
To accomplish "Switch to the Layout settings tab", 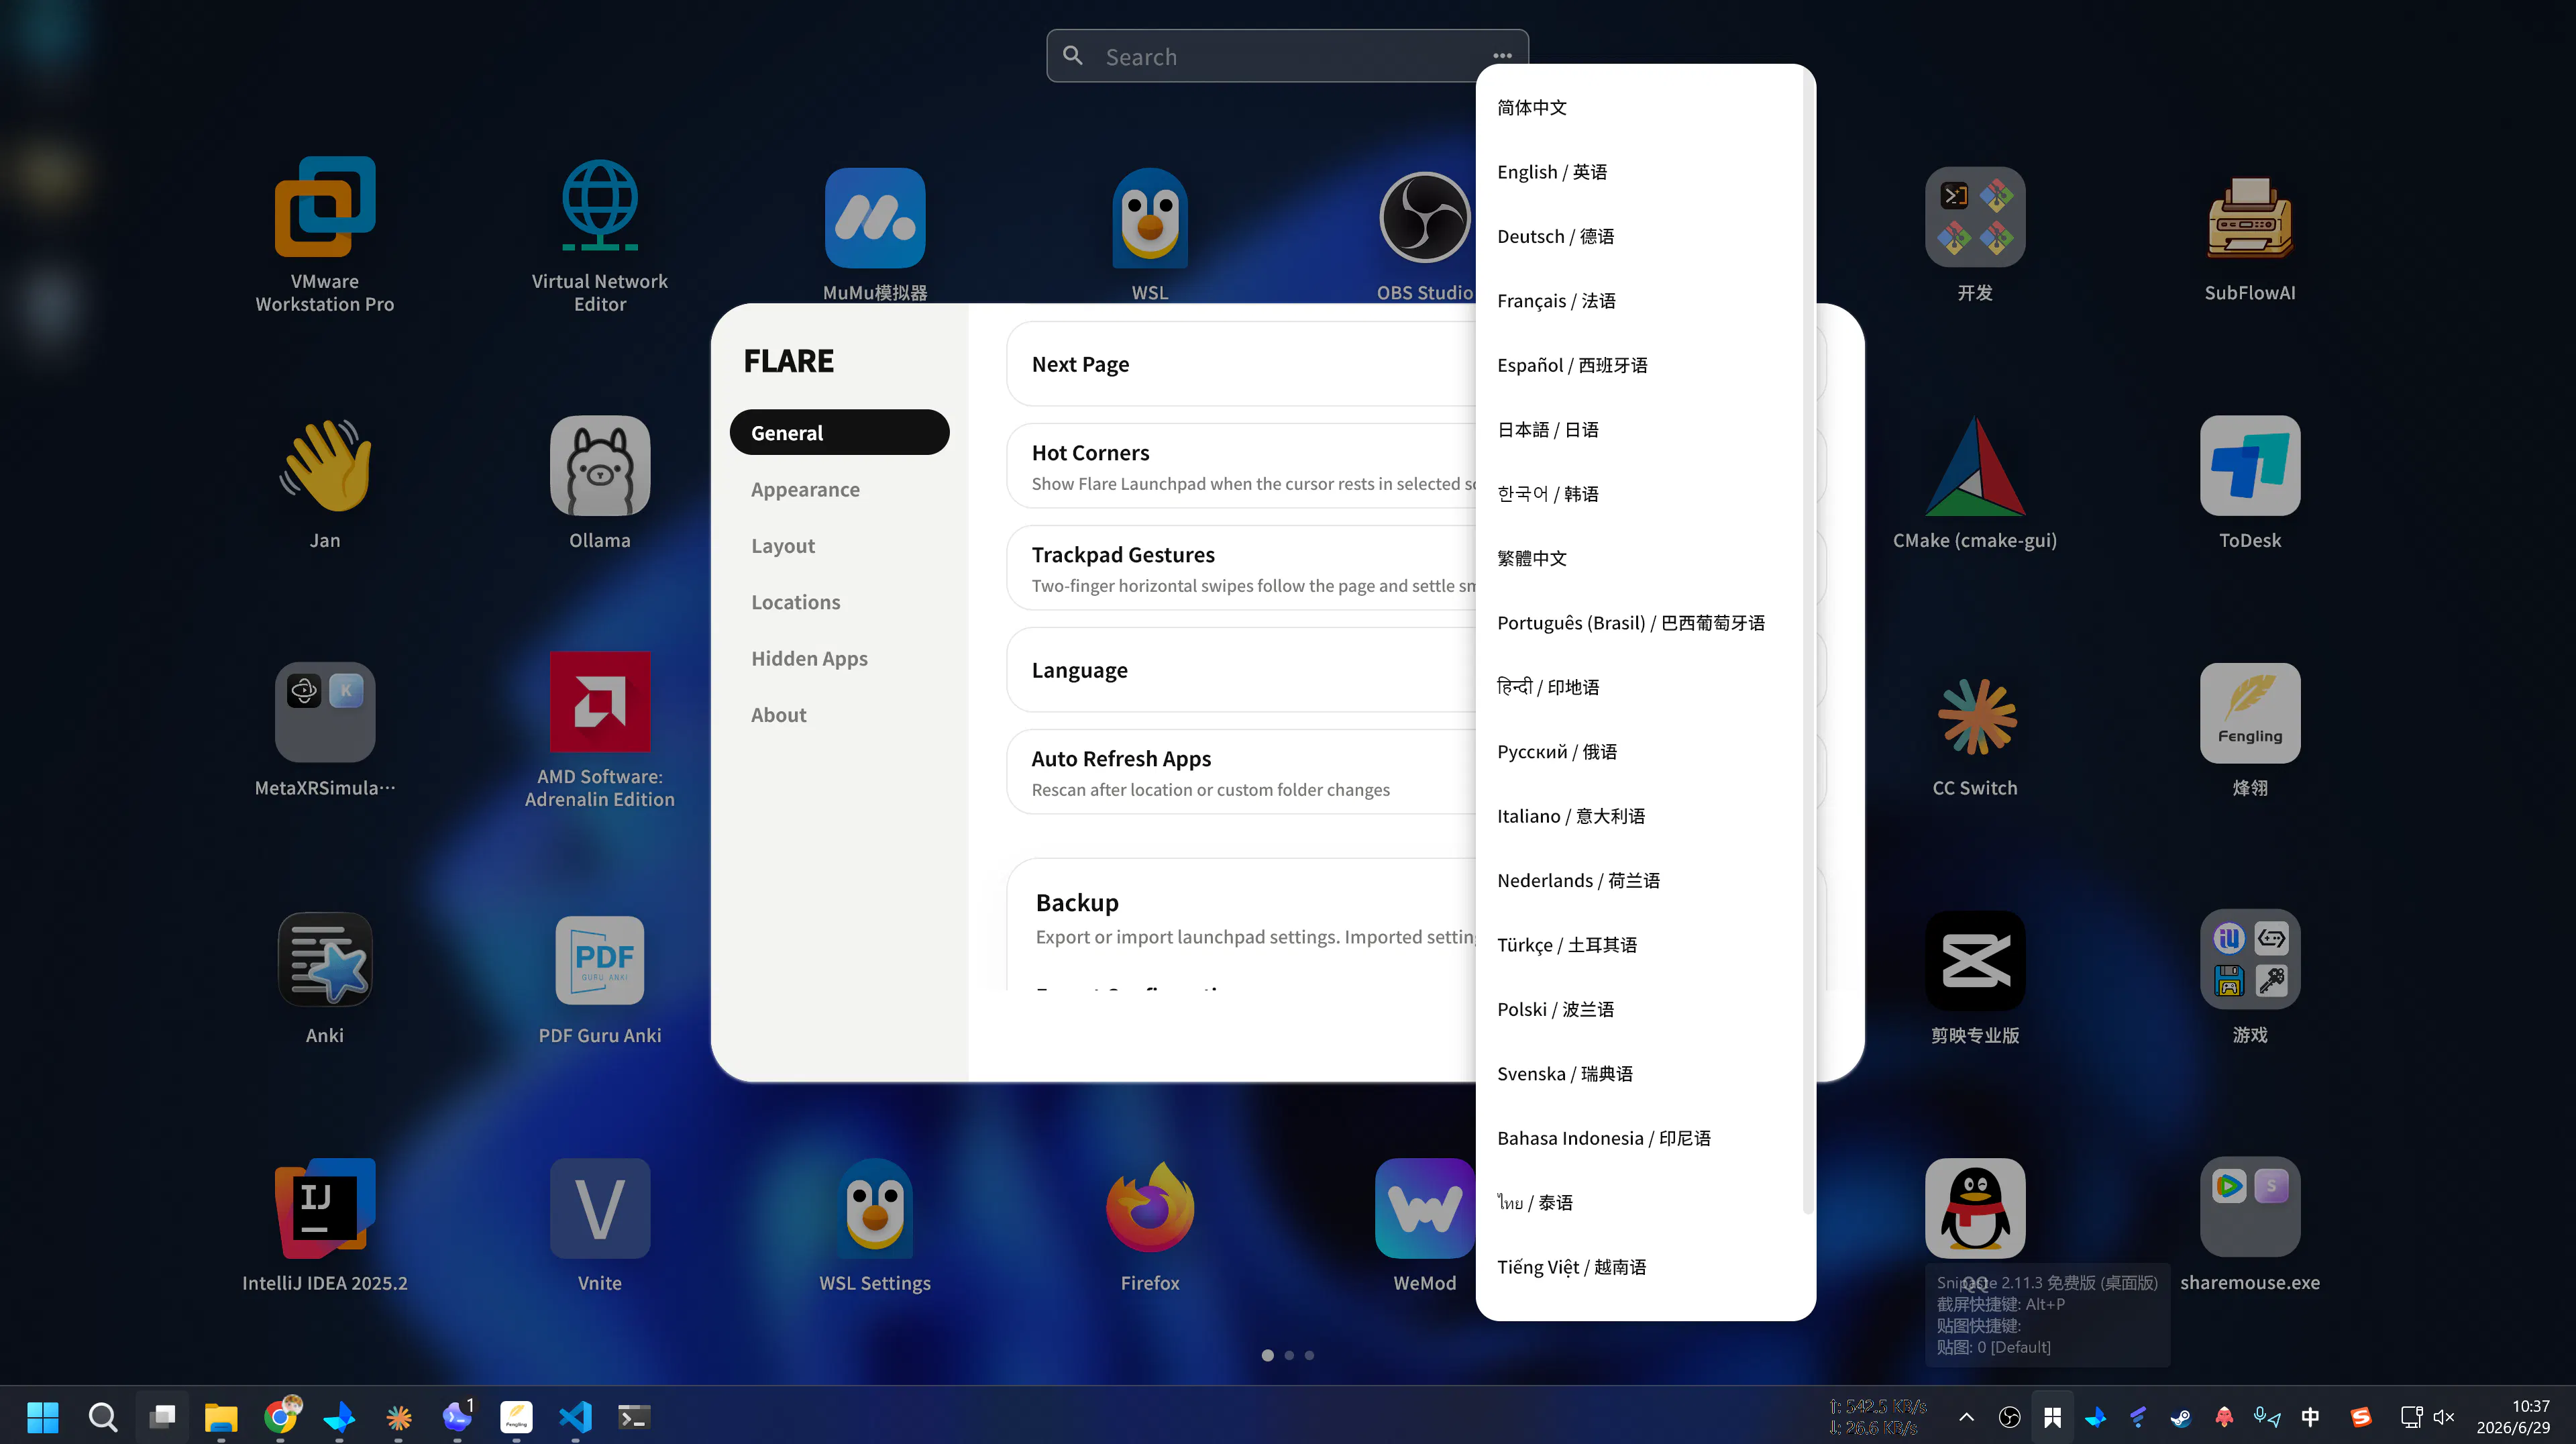I will pyautogui.click(x=839, y=545).
